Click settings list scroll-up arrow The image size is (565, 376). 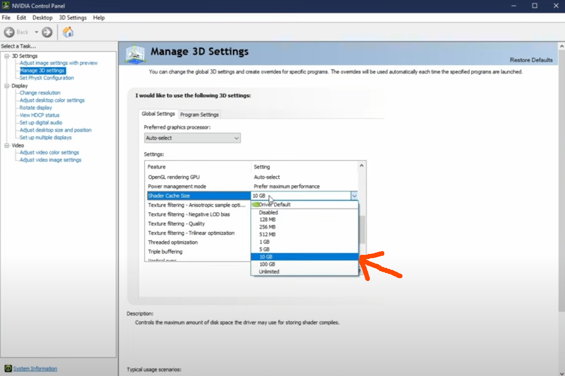pyautogui.click(x=362, y=165)
